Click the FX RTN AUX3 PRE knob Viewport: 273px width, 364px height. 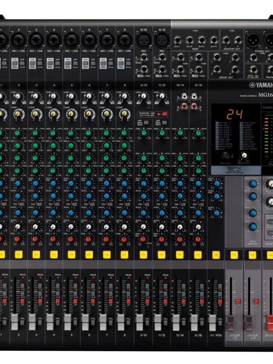[x=217, y=213]
